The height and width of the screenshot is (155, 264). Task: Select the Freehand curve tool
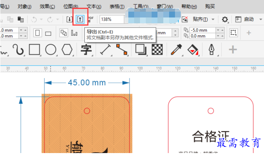point(4,52)
